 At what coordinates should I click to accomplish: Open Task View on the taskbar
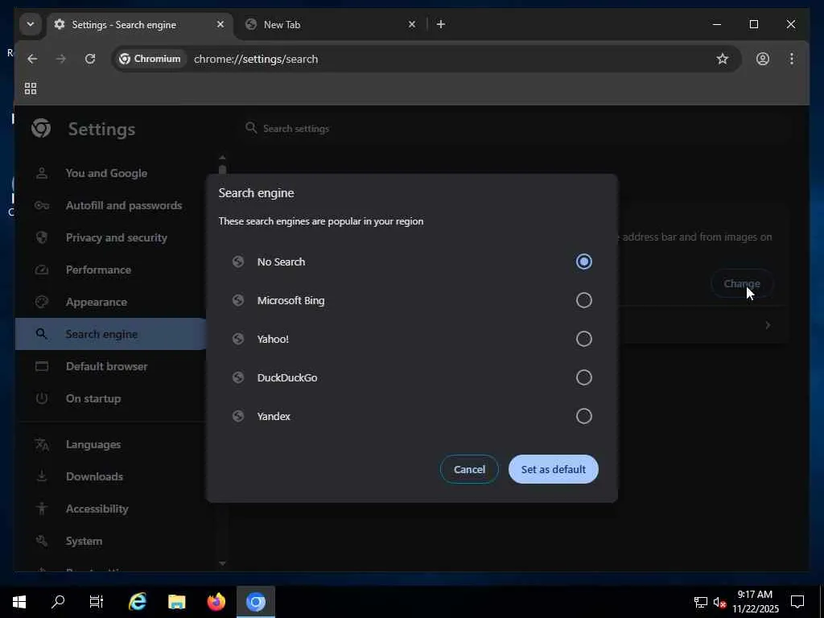pos(97,602)
